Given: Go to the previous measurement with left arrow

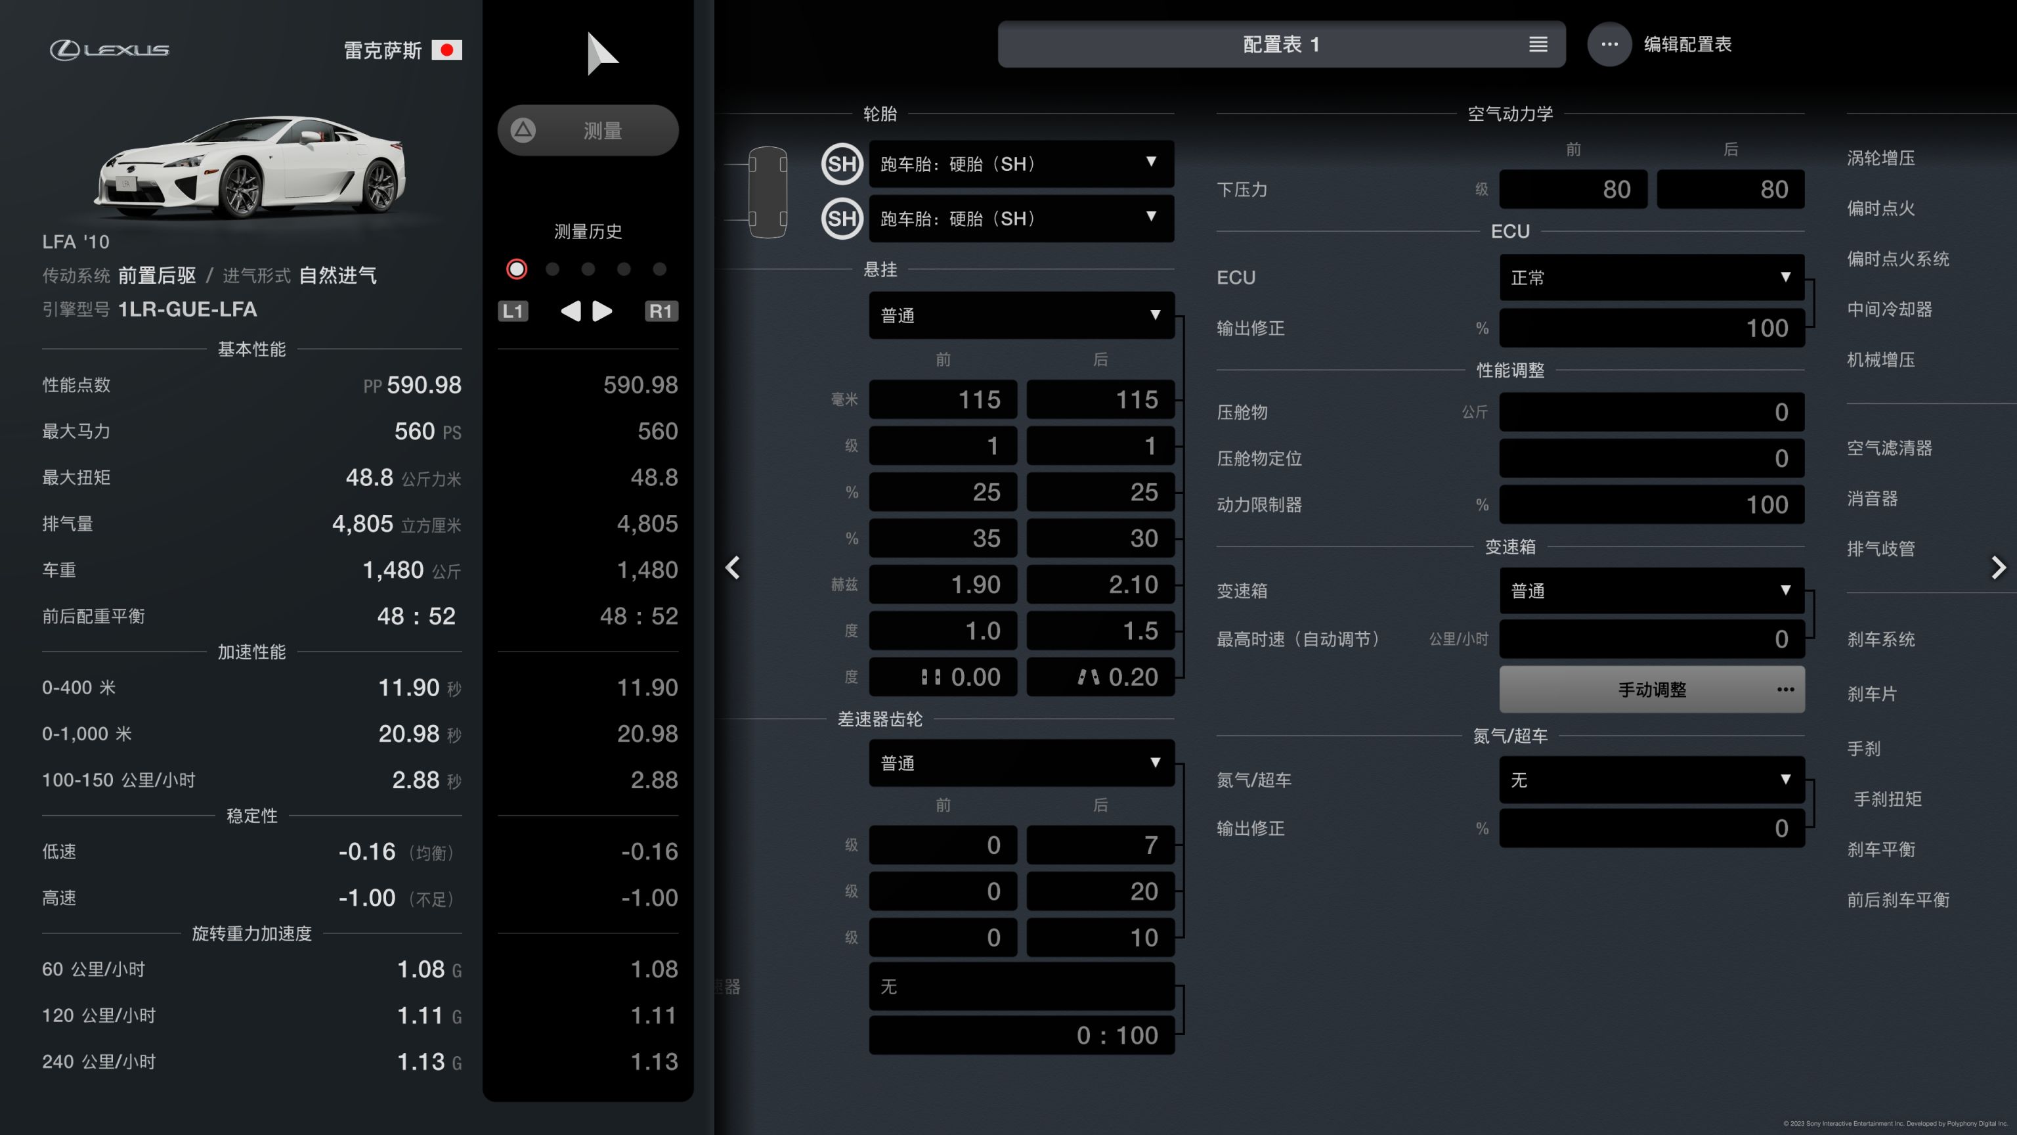Looking at the screenshot, I should coord(571,311).
